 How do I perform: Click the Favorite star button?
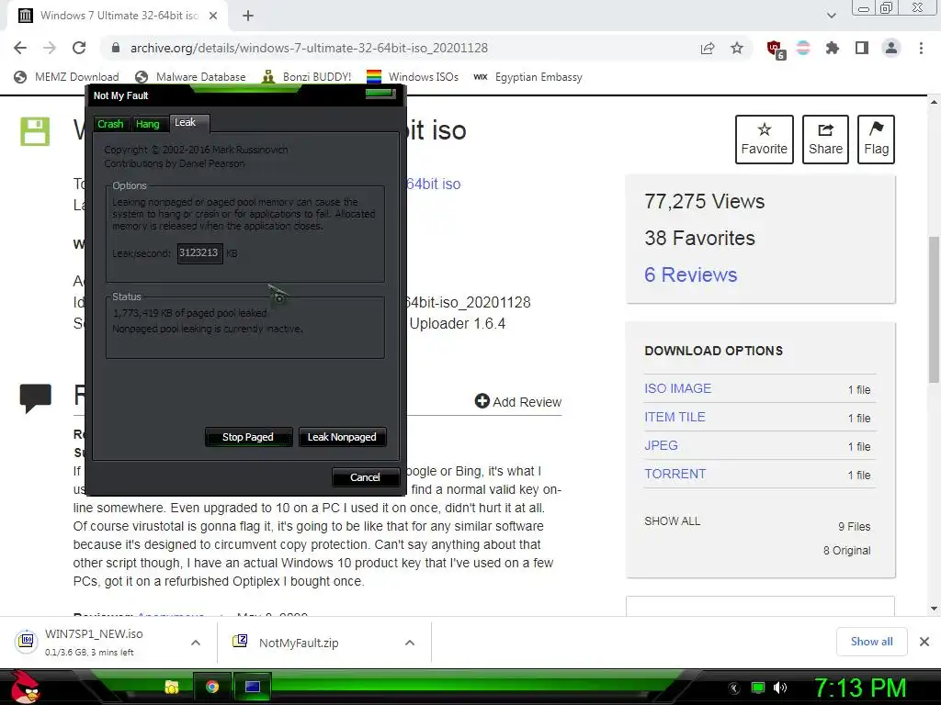click(x=764, y=140)
